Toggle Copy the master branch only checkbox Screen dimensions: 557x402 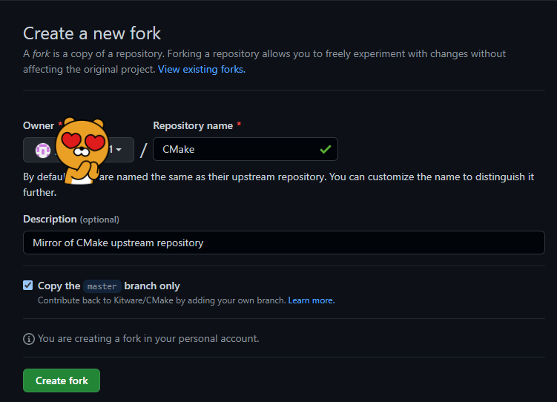pos(27,285)
